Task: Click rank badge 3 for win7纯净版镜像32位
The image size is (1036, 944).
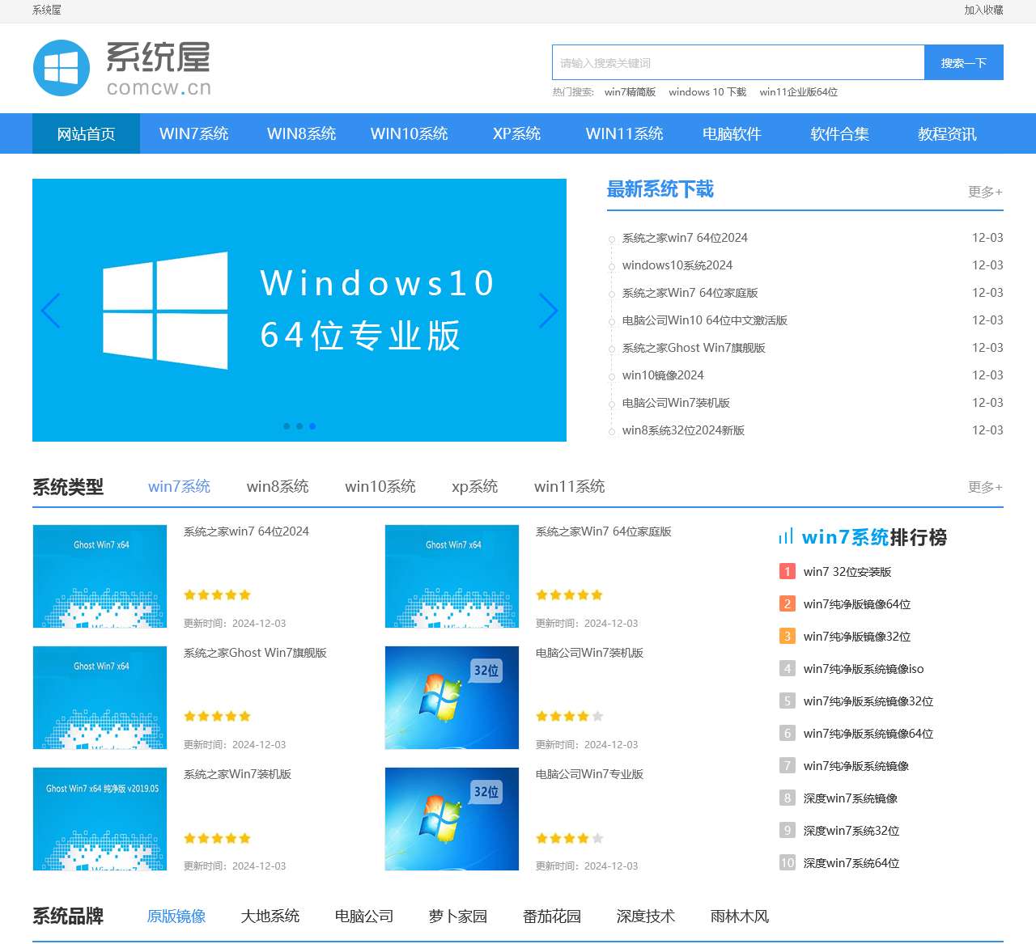Action: [x=787, y=637]
